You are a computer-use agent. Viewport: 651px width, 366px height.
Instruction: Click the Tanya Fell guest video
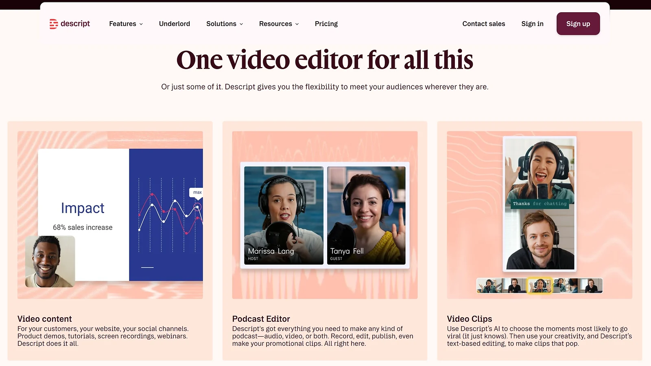click(366, 216)
